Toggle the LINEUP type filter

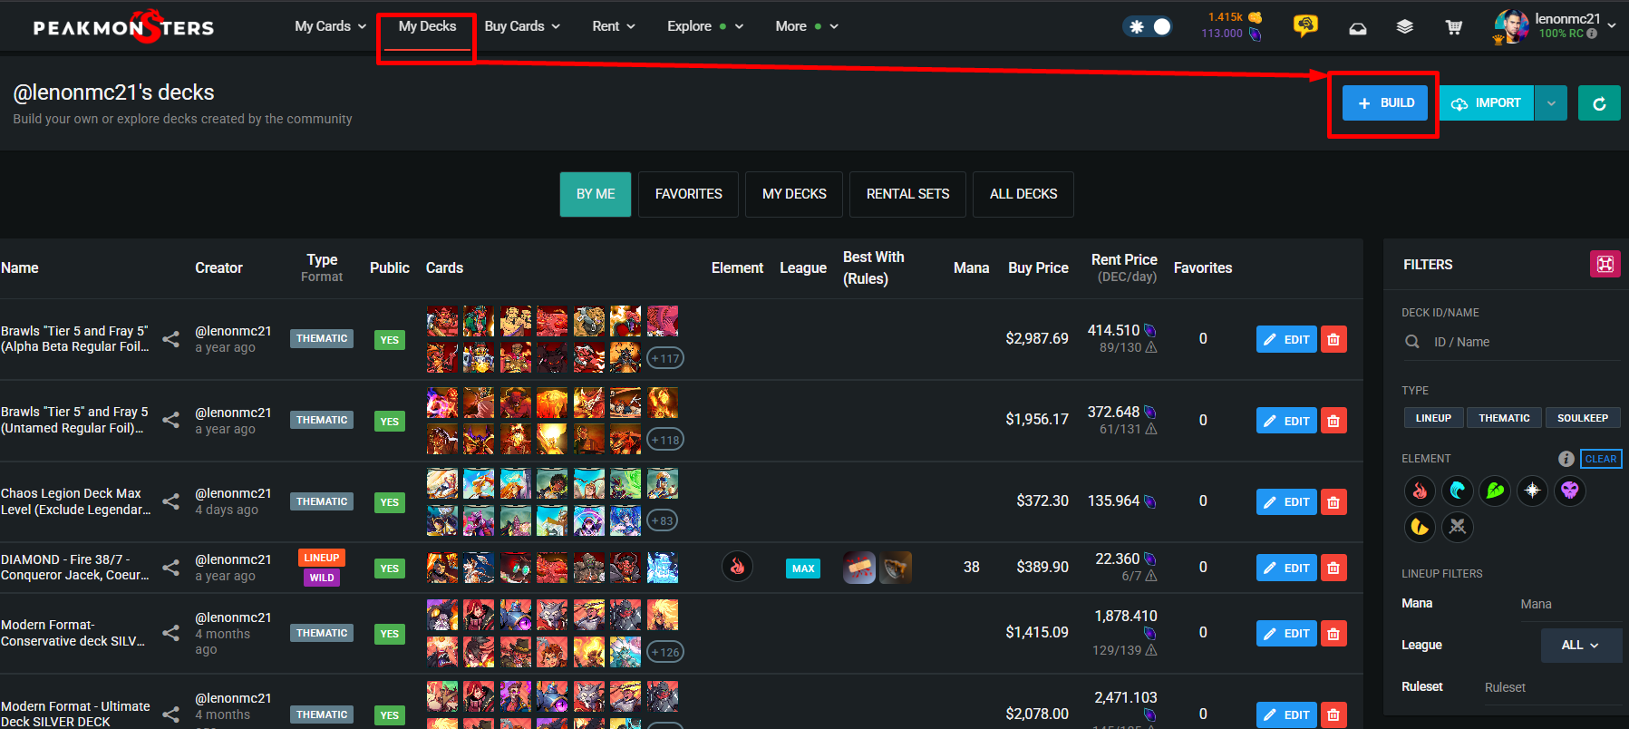1433,418
